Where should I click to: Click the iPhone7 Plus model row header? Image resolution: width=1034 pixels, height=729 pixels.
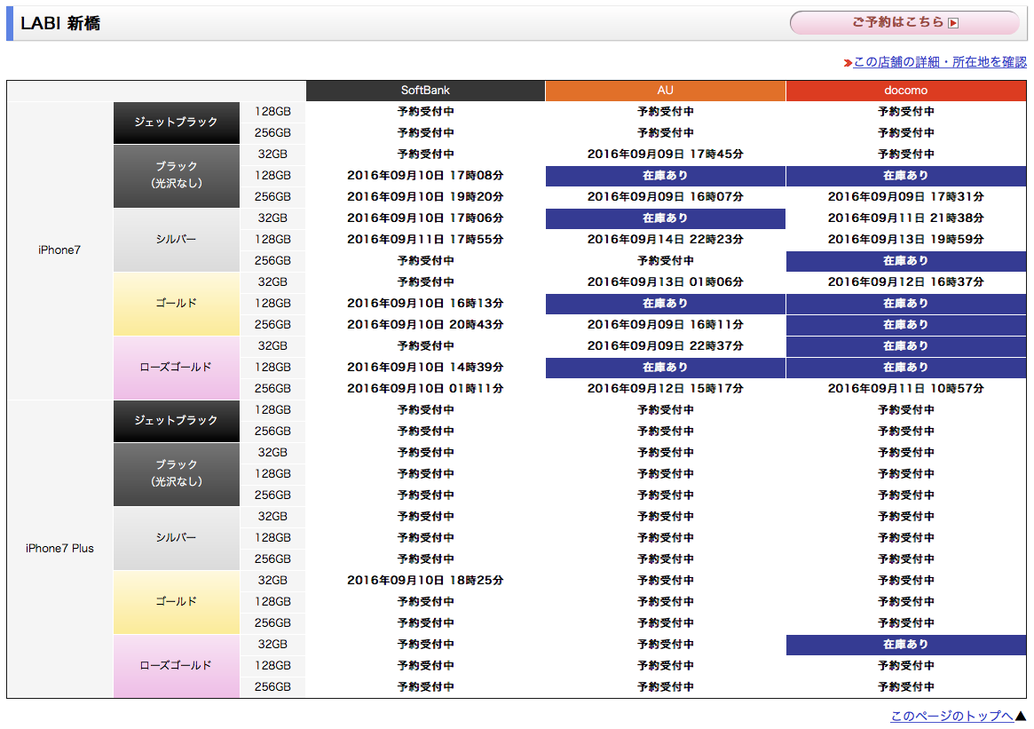point(59,549)
